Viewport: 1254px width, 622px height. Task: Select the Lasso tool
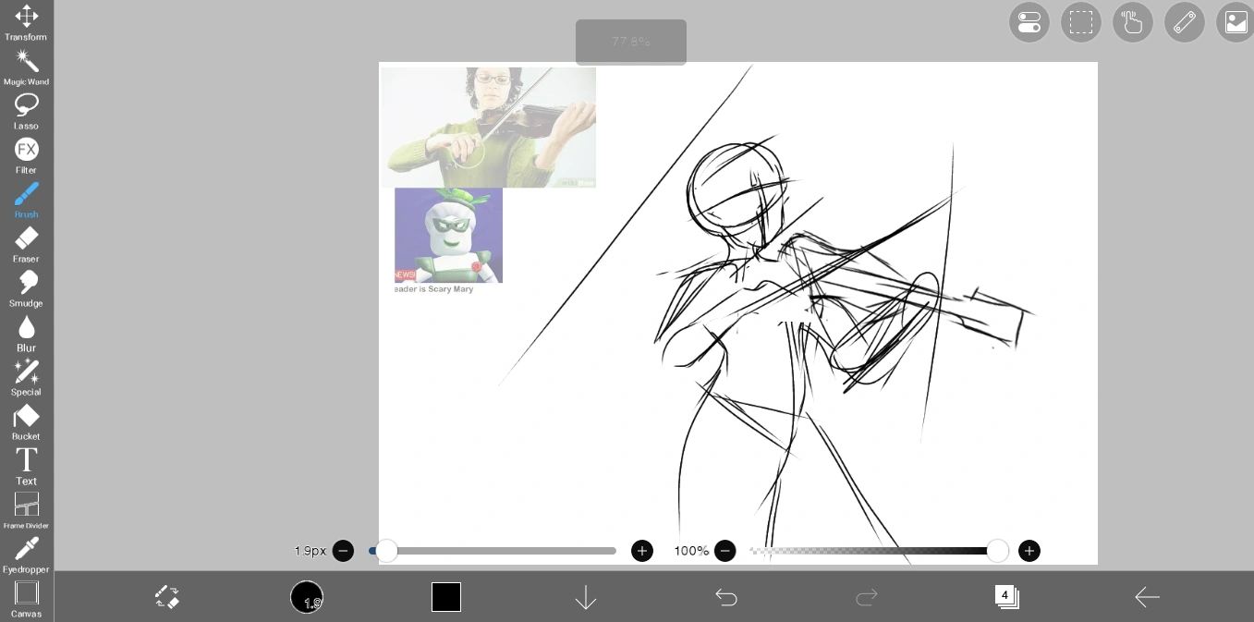pos(26,104)
